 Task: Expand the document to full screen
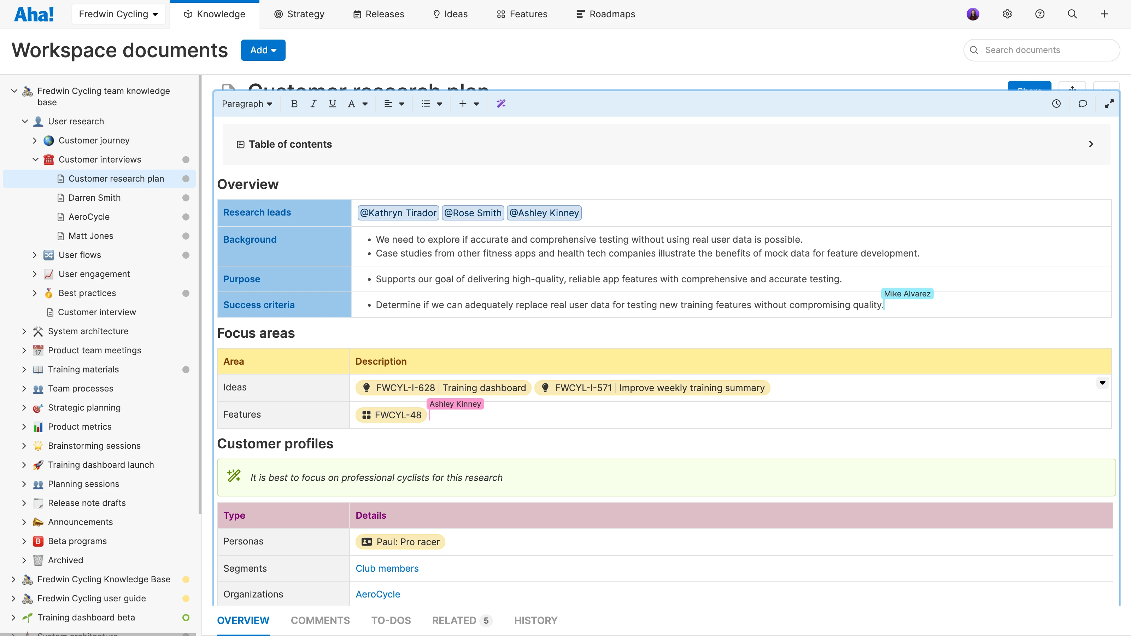[1109, 104]
